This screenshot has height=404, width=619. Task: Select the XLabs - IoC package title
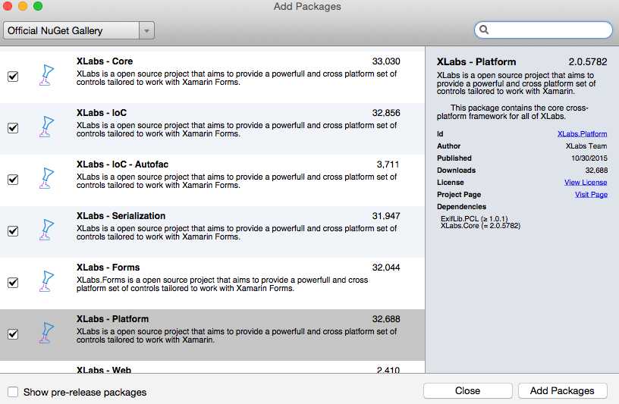pyautogui.click(x=102, y=113)
